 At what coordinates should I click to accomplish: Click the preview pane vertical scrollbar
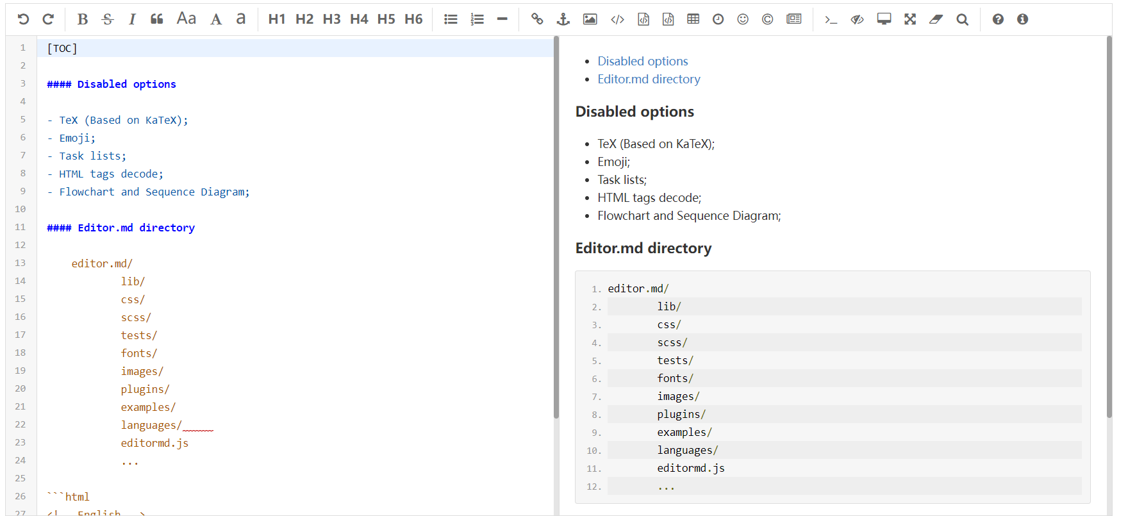click(x=1109, y=224)
